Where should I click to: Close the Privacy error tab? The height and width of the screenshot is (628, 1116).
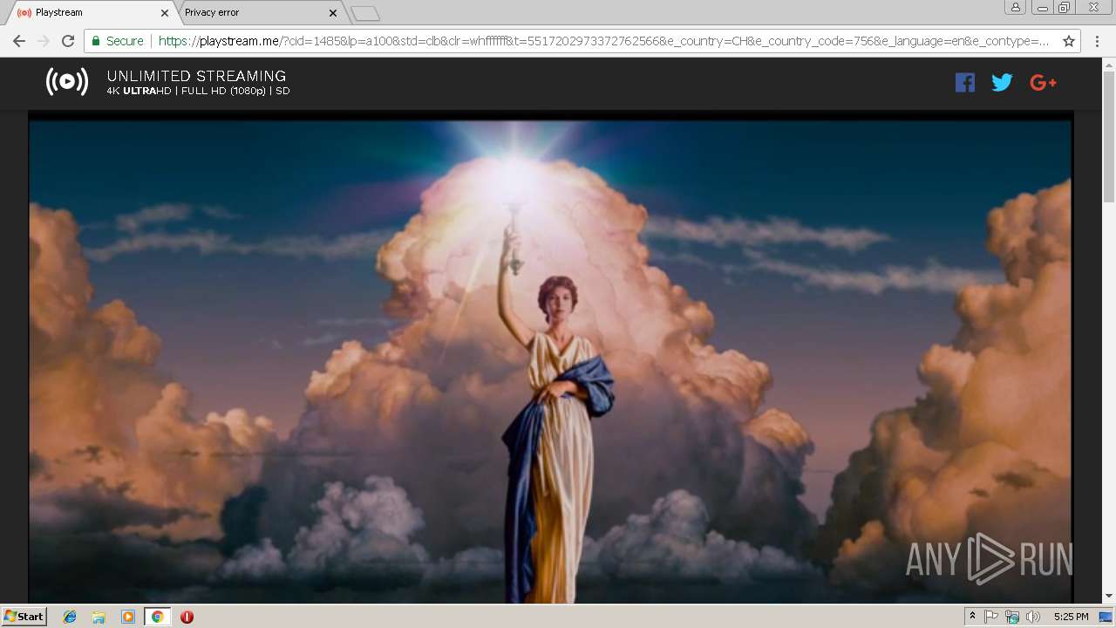pyautogui.click(x=332, y=13)
